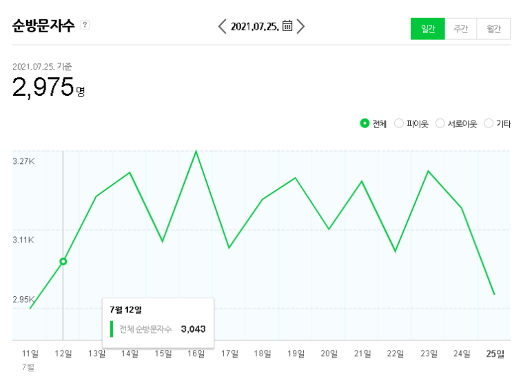Click the 3.27K y-axis value
Image resolution: width=512 pixels, height=381 pixels.
point(23,161)
